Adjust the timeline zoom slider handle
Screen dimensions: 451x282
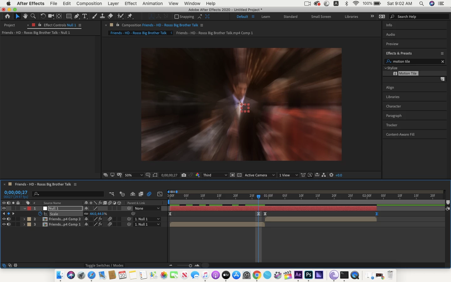[190, 266]
